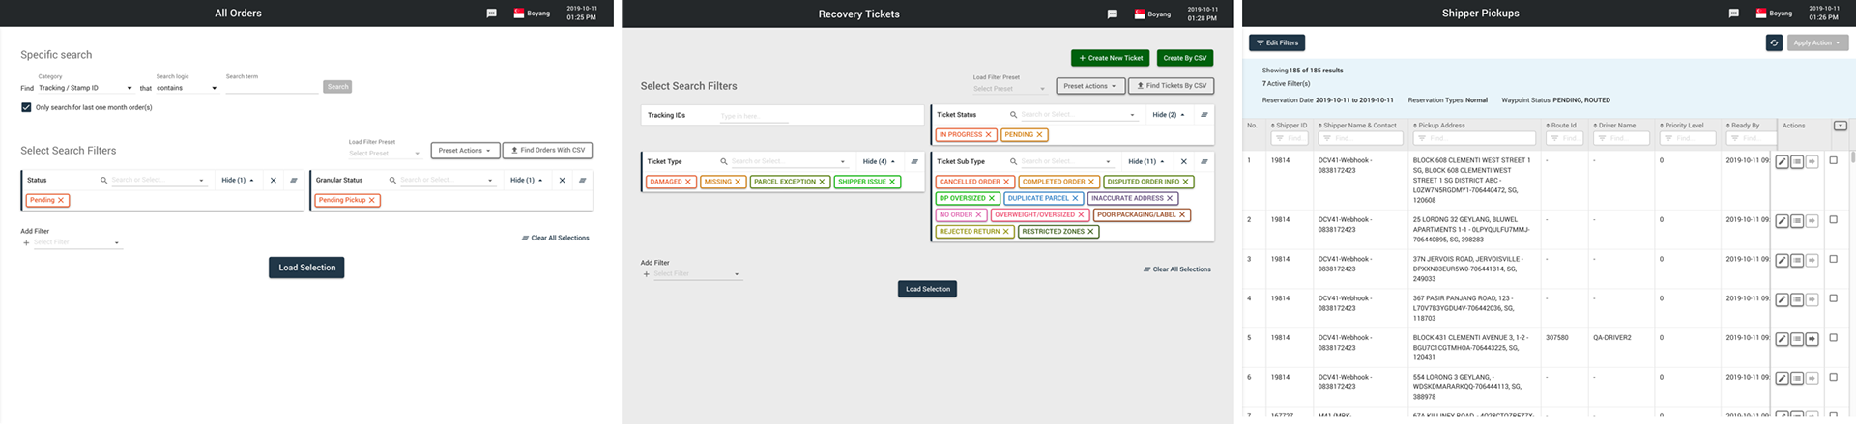
Task: Click Load Selection in Recovery Tickets
Action: click(927, 289)
